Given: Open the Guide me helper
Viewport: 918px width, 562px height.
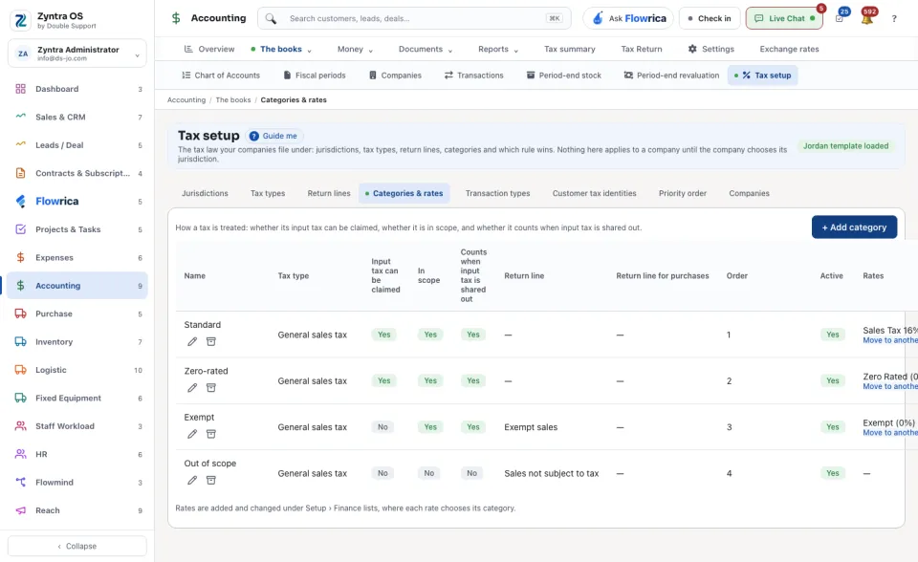Looking at the screenshot, I should [274, 136].
